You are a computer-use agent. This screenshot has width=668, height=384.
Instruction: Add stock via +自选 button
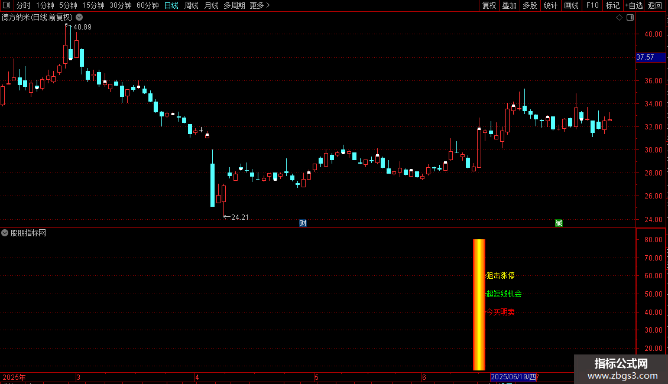pos(634,5)
